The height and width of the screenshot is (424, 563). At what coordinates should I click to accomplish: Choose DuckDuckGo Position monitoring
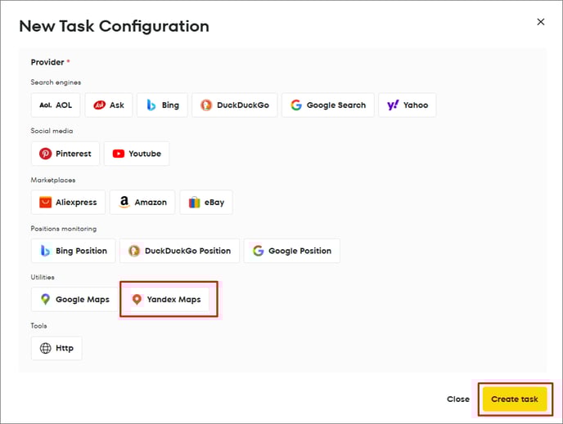[x=179, y=251]
